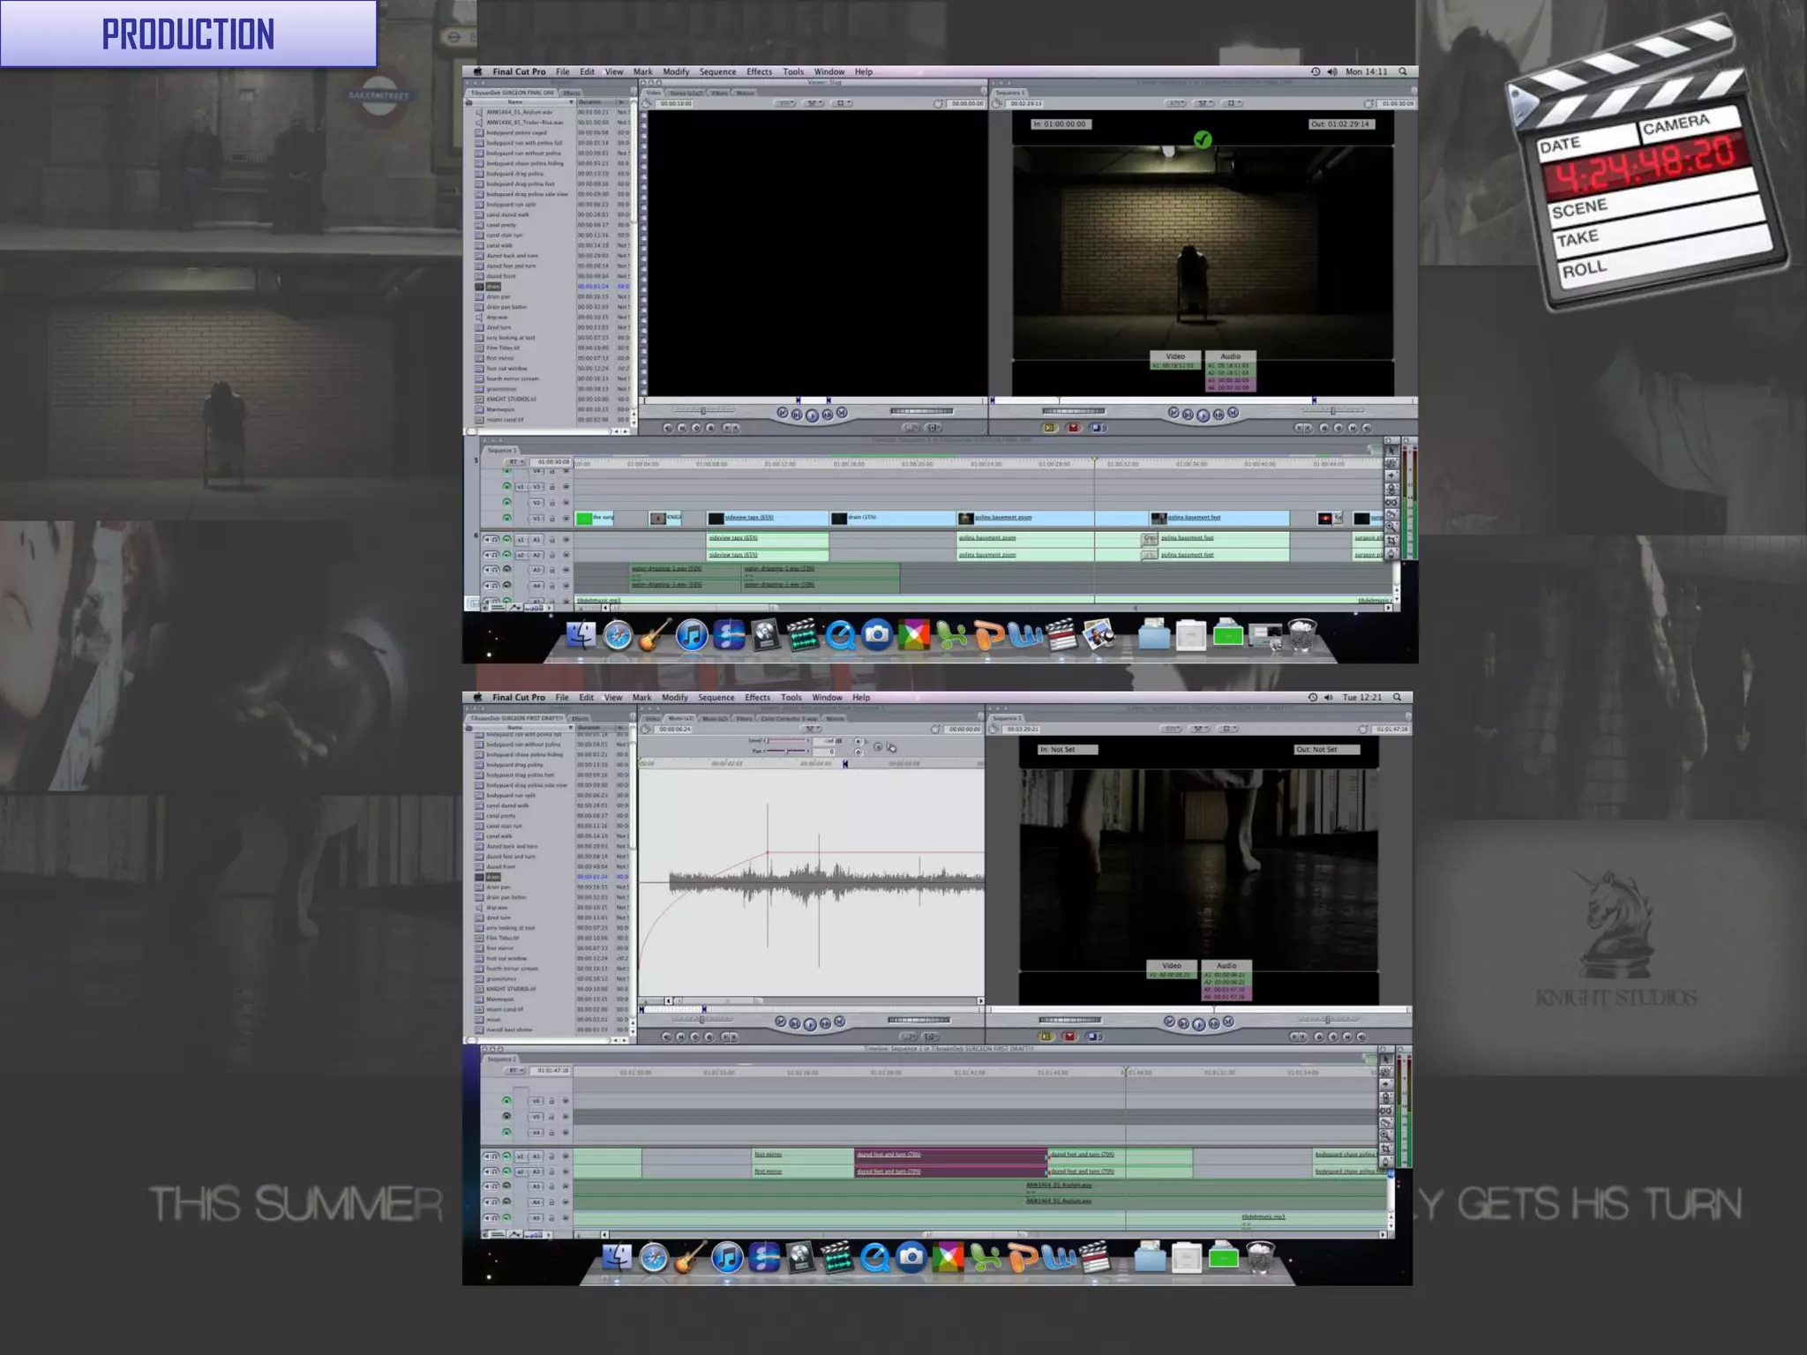Toggle A3 audible control in upper timeline
Screen dimensions: 1807x1355
[506, 570]
